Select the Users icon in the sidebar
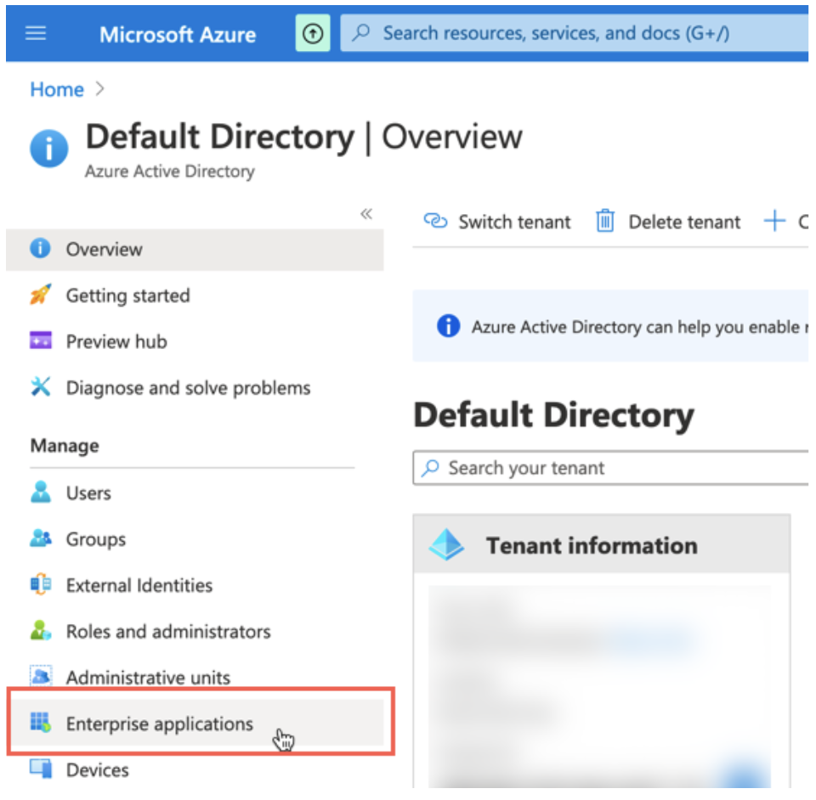Screen dimensions: 816x800 42,493
